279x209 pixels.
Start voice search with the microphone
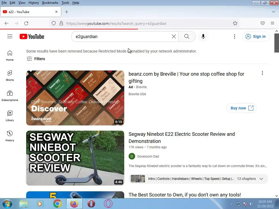point(203,36)
